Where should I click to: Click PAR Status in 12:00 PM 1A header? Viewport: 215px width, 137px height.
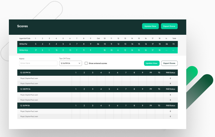tap(171, 73)
